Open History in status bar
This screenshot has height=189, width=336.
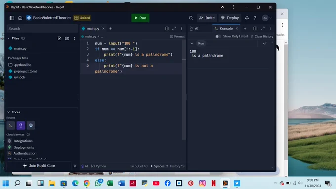177,166
